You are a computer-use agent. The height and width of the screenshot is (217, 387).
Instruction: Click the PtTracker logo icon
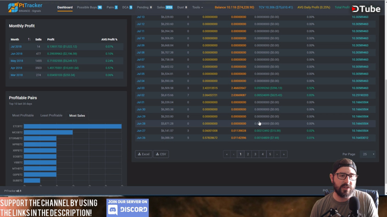tap(13, 7)
